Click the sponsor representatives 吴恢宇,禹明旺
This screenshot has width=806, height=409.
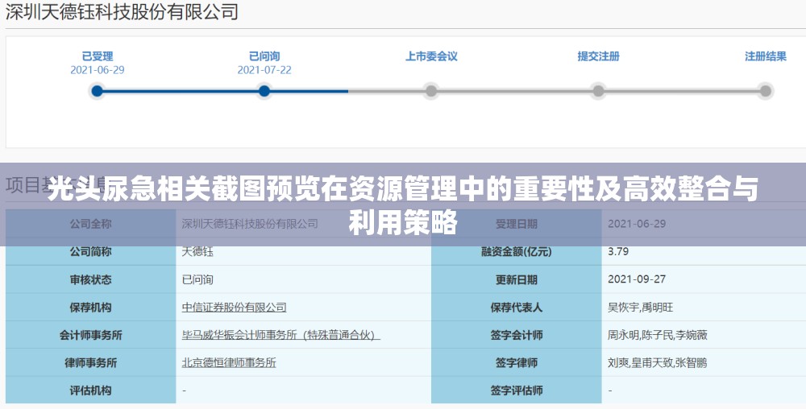tap(640, 308)
